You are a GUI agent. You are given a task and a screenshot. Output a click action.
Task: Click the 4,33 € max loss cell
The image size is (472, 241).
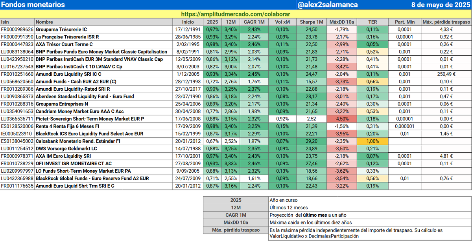446,29
